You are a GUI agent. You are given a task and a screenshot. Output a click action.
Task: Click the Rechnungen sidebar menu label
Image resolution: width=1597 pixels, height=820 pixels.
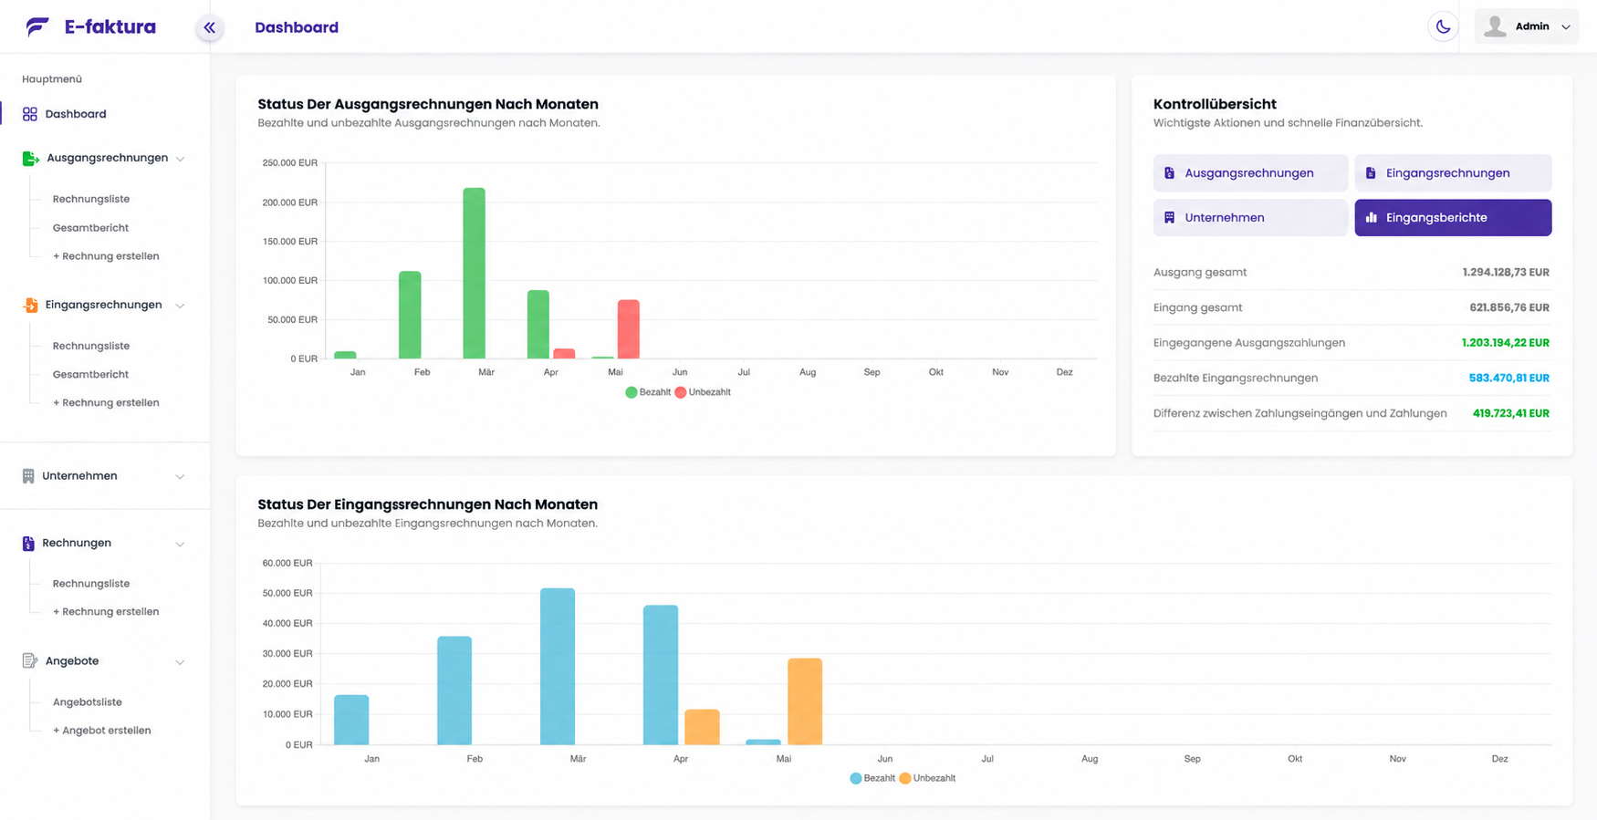click(77, 543)
